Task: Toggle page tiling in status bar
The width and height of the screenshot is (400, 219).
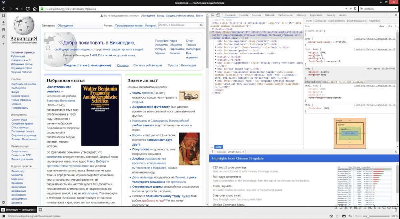Action: pyautogui.click(x=338, y=216)
